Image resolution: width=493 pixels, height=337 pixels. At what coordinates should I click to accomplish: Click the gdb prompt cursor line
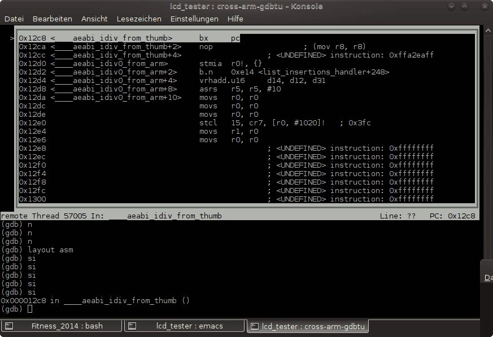17,309
